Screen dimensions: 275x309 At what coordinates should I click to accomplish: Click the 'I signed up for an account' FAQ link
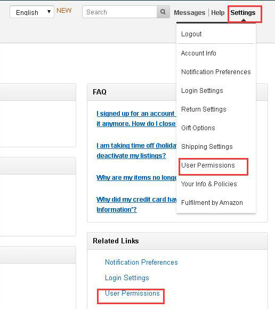coord(136,118)
